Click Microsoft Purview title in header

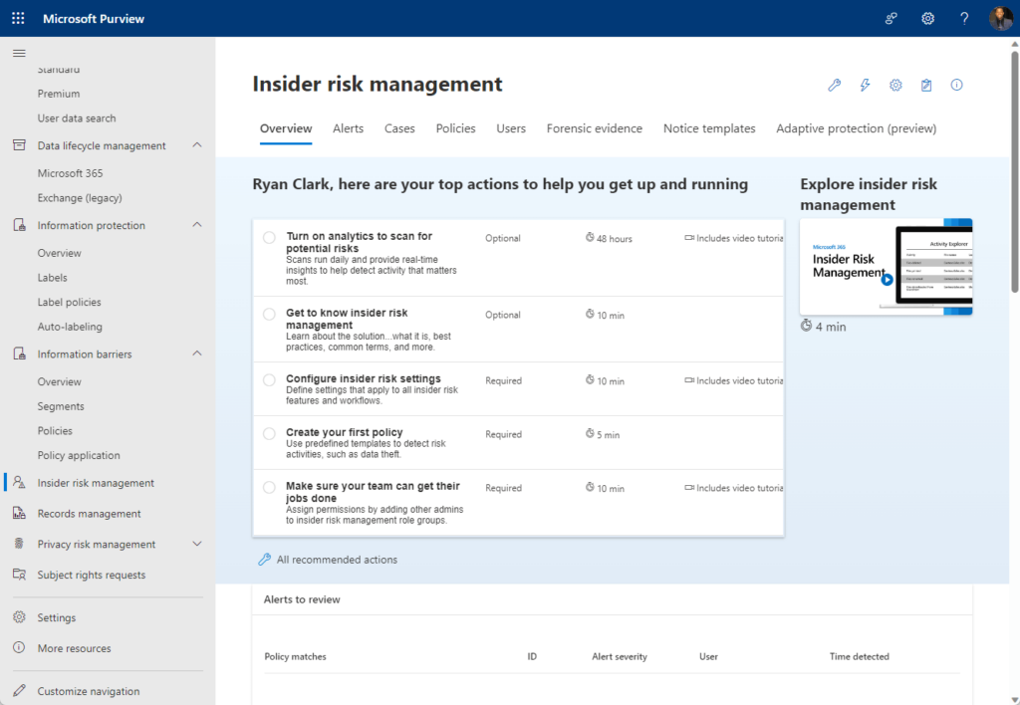click(x=94, y=19)
